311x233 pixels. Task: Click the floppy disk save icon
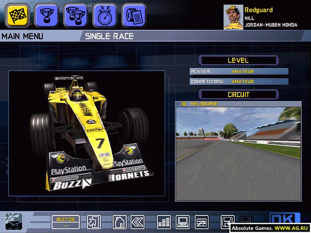click(x=227, y=221)
